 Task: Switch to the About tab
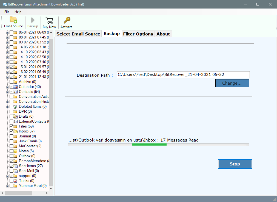163,34
